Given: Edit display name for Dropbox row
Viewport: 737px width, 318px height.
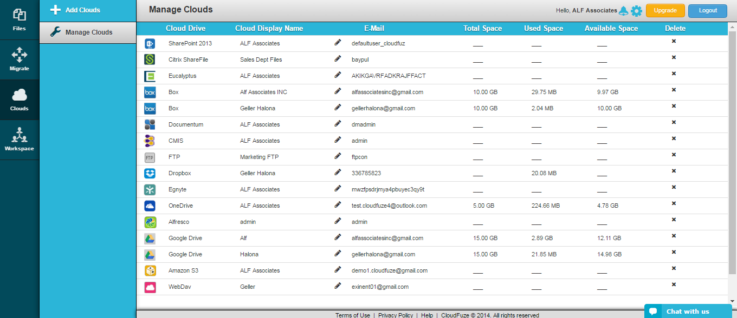Looking at the screenshot, I should click(338, 172).
